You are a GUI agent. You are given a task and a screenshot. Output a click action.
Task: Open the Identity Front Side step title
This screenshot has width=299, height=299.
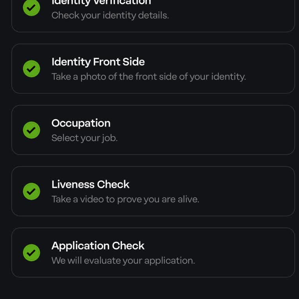coord(98,62)
